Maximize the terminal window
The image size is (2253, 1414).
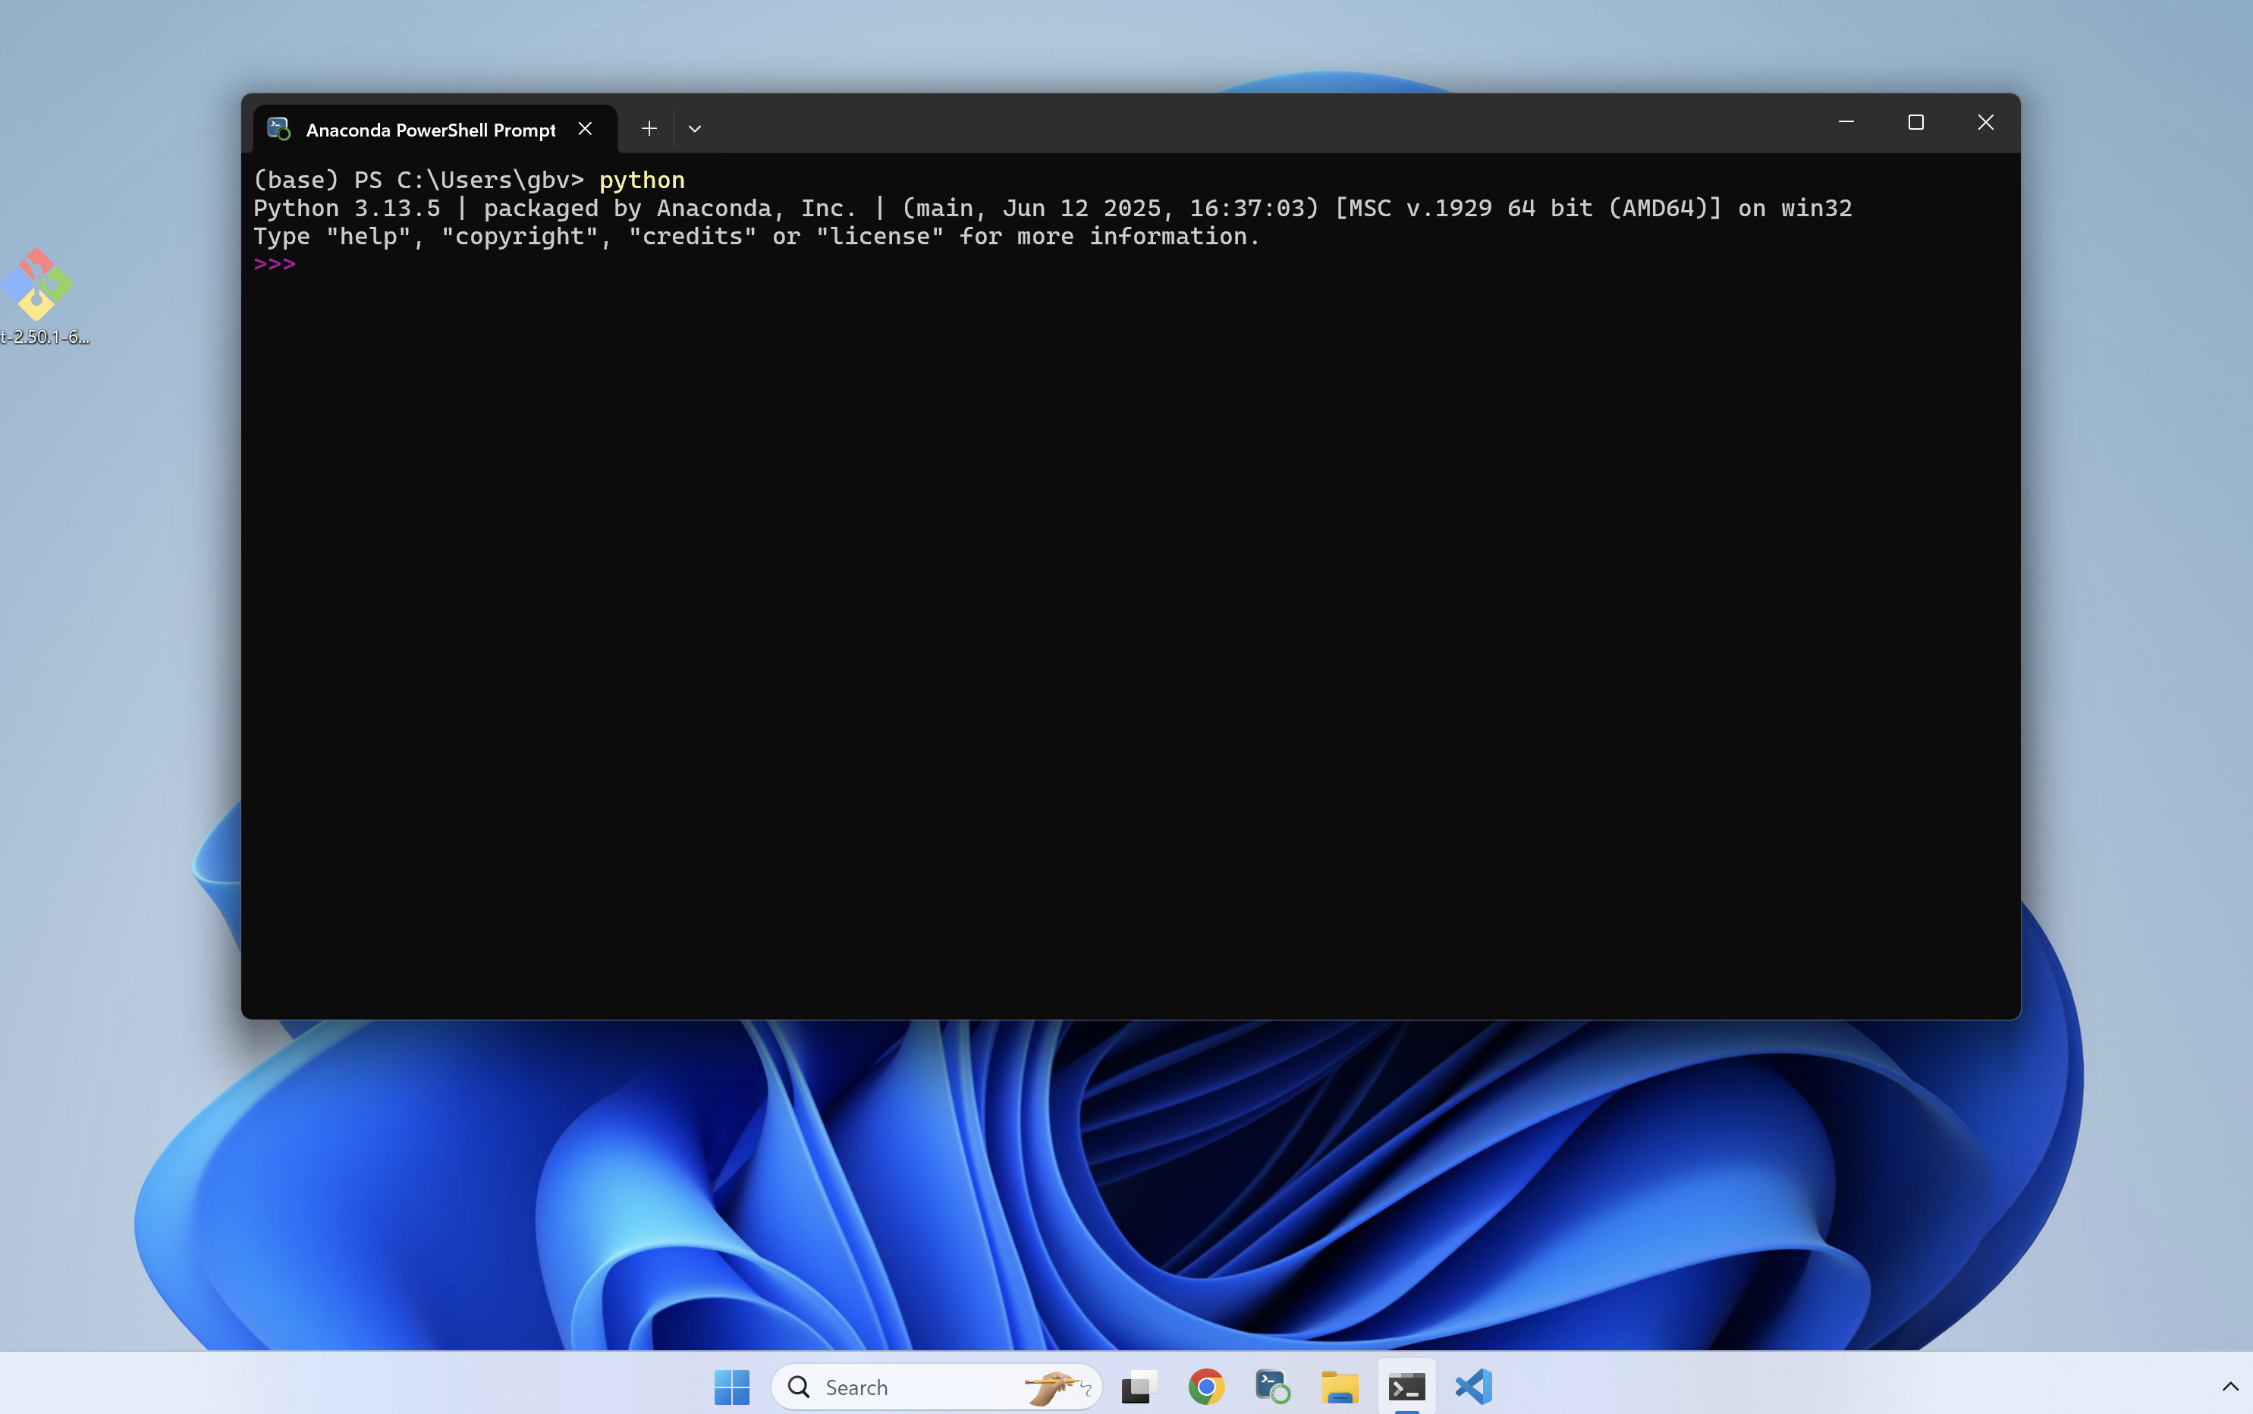[1915, 122]
